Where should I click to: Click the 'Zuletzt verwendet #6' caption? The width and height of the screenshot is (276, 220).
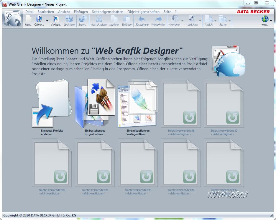click(x=181, y=192)
